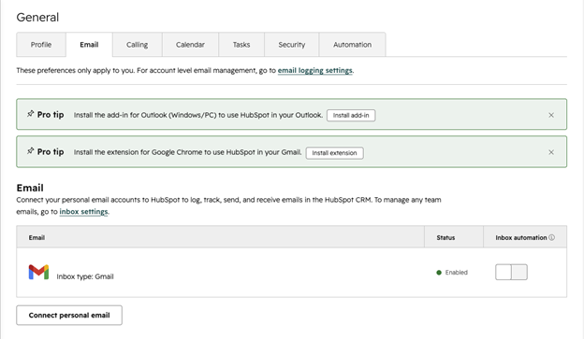Viewport: 584px width, 339px height.
Task: Click the 'Inbox type: Gmail' text
Action: point(85,276)
